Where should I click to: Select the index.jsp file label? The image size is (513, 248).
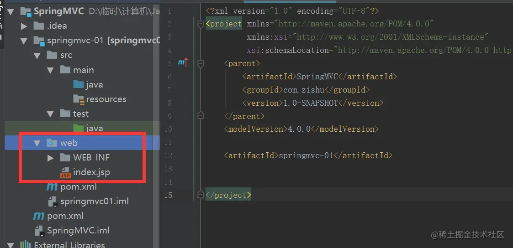(91, 172)
